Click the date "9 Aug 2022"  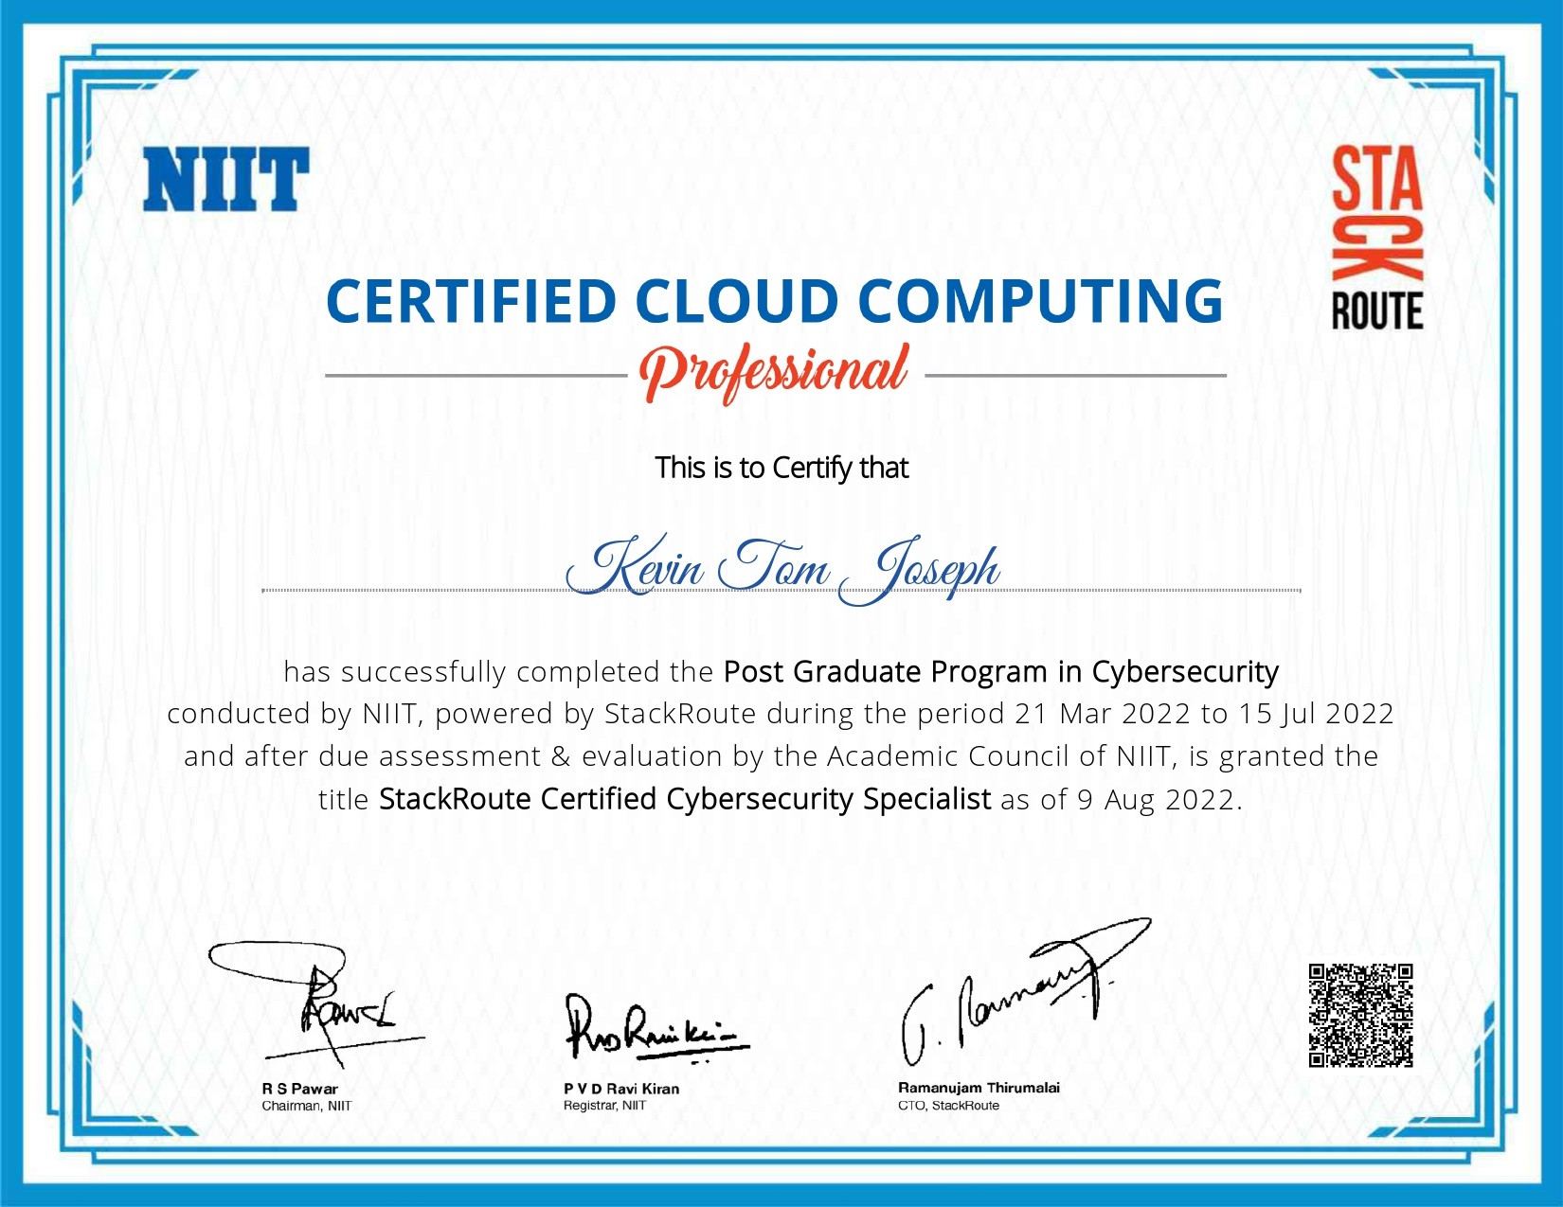coord(1156,800)
